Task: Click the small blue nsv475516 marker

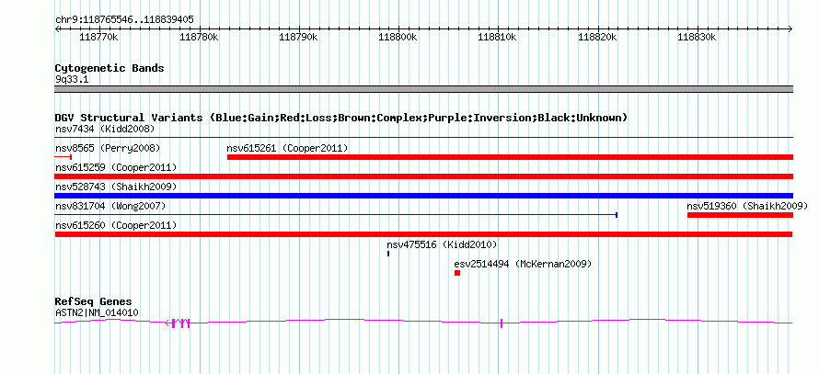Action: (x=388, y=254)
